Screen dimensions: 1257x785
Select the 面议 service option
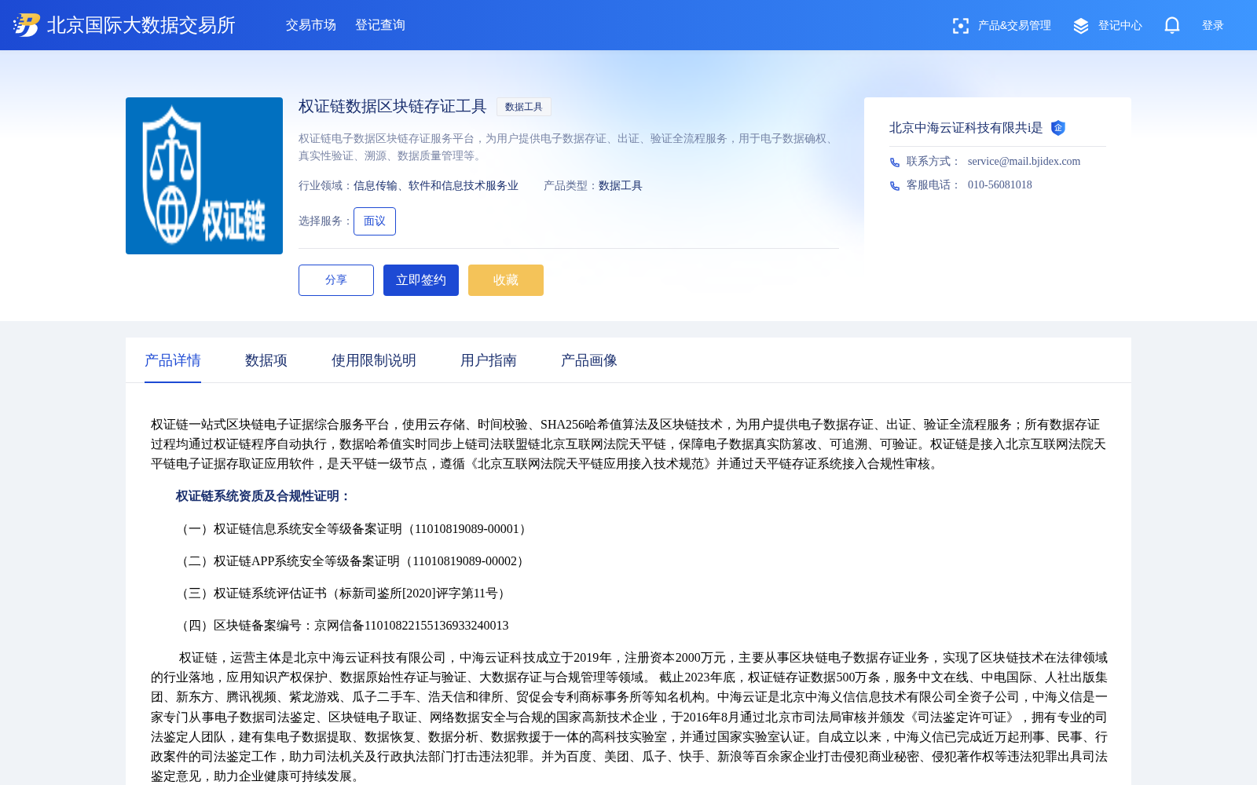click(x=375, y=221)
